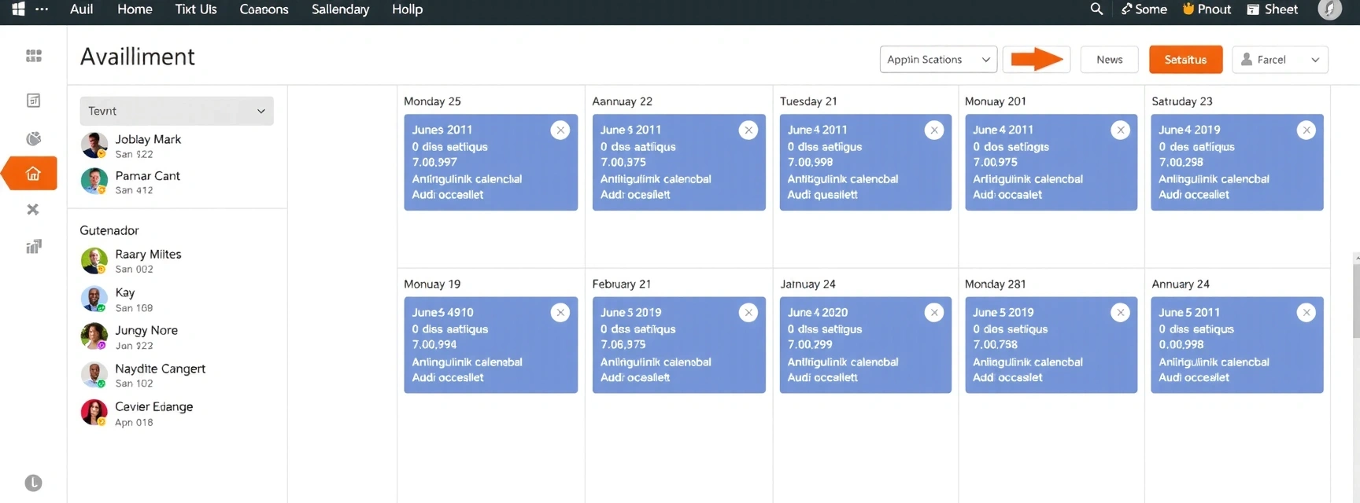This screenshot has width=1360, height=503.
Task: Click the X tools icon in sidebar
Action: coord(33,210)
